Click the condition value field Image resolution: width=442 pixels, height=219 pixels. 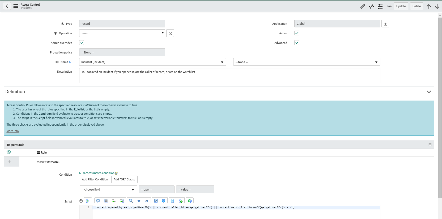[x=195, y=189]
